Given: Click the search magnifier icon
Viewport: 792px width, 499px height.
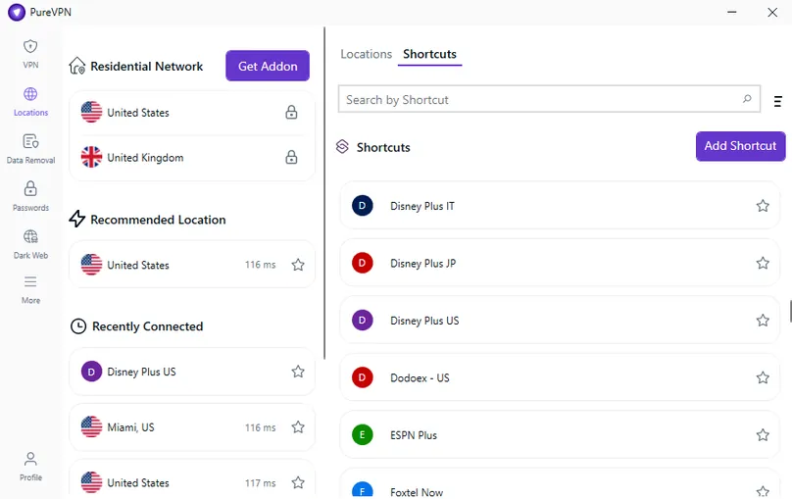Looking at the screenshot, I should [747, 99].
